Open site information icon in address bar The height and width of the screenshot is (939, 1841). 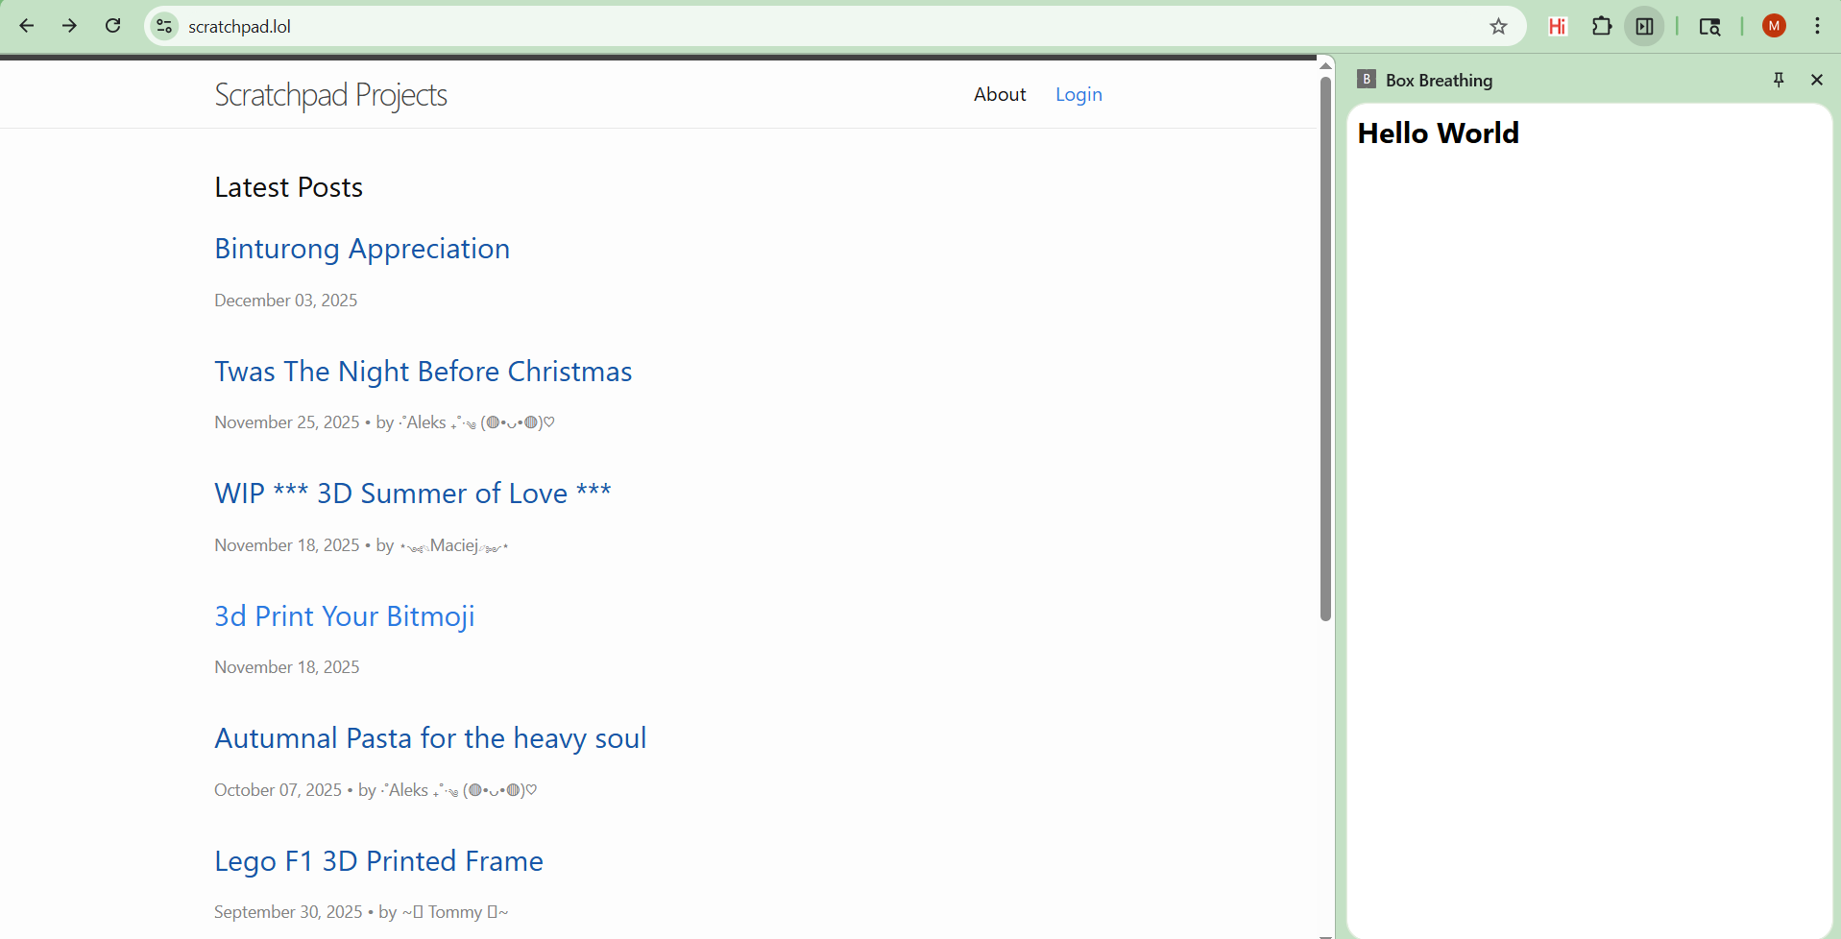(165, 26)
